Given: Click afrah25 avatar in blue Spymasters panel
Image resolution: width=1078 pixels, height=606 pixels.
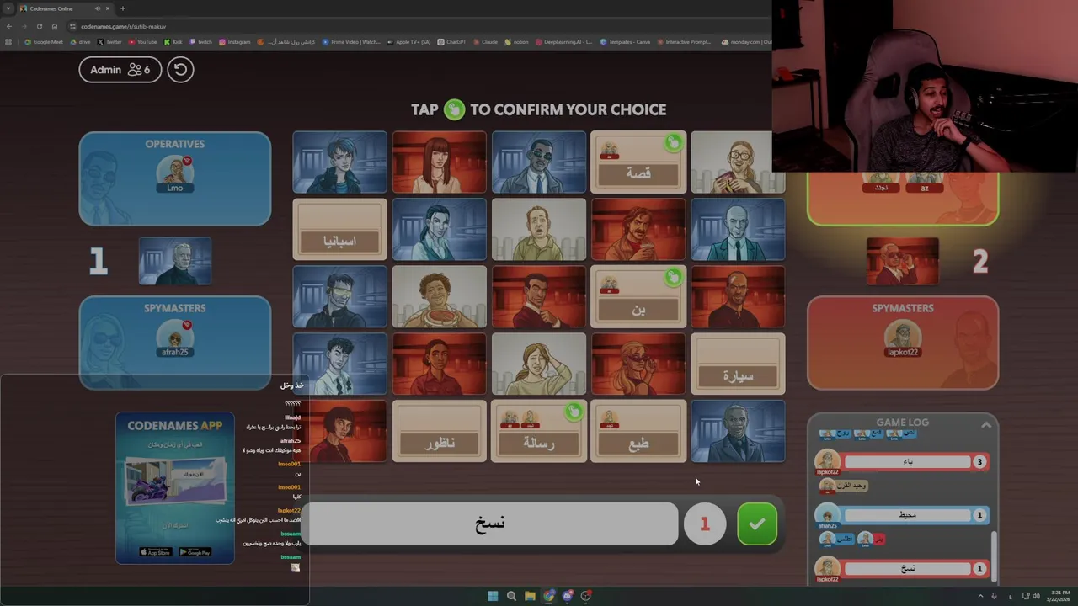Looking at the screenshot, I should [x=175, y=337].
